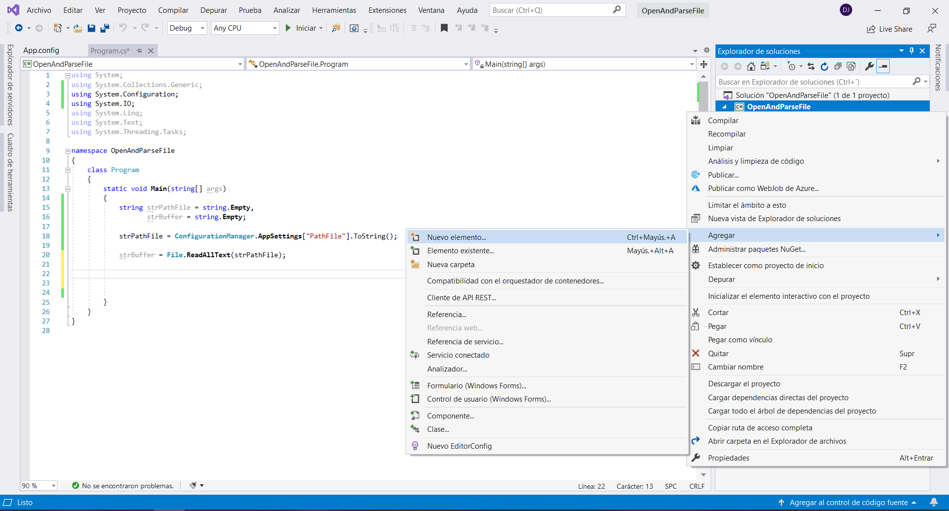The image size is (949, 511).
Task: Click the Open File folder icon
Action: click(78, 28)
